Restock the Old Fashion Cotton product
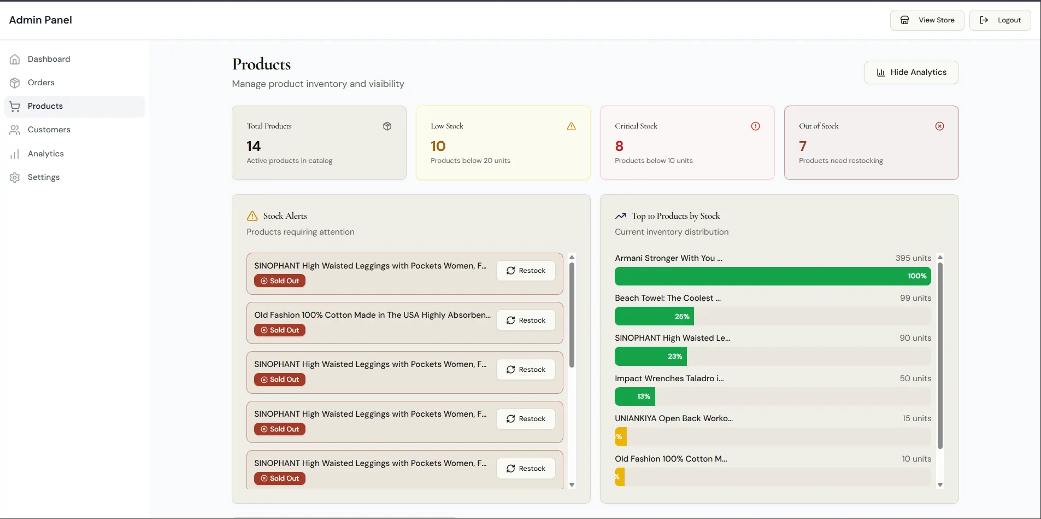The width and height of the screenshot is (1041, 519). pos(525,320)
